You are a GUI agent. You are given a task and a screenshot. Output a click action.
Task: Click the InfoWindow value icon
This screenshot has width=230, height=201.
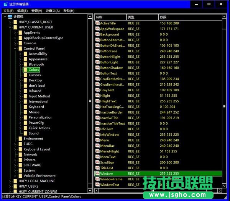point(97,135)
